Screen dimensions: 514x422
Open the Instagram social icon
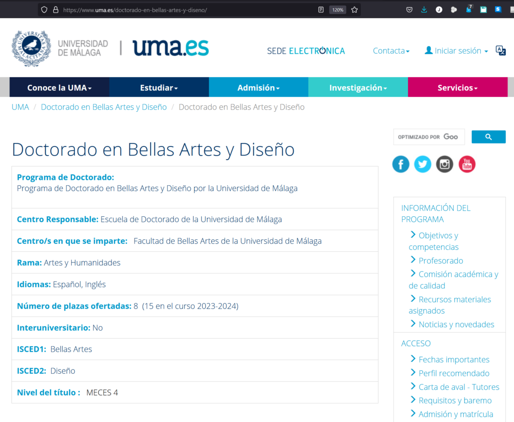(x=445, y=164)
